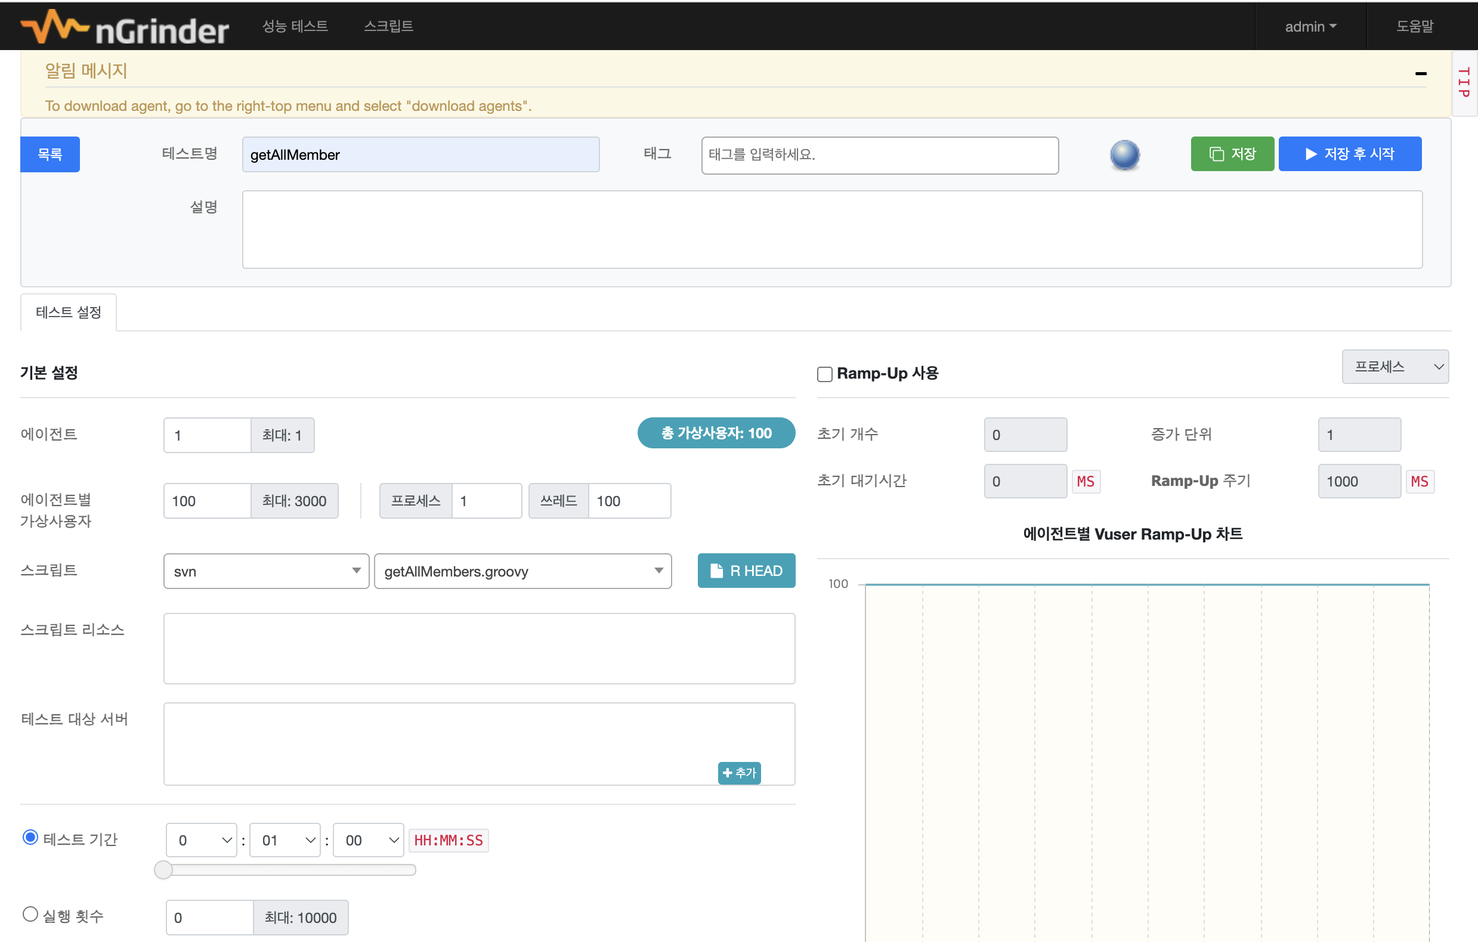Open the vertical TIP side tab

pos(1464,83)
